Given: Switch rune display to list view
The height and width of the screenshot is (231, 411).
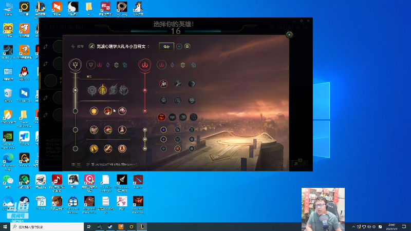Looking at the screenshot, I should tap(73, 165).
